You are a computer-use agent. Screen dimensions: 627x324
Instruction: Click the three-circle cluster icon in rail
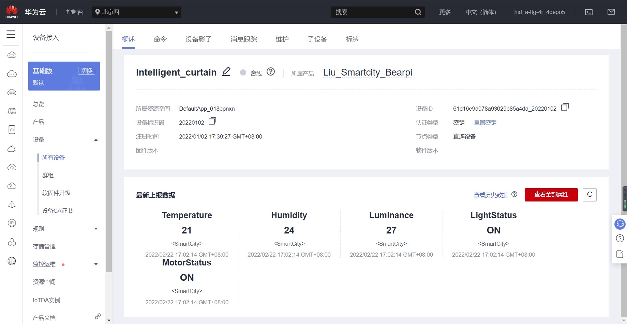(12, 242)
